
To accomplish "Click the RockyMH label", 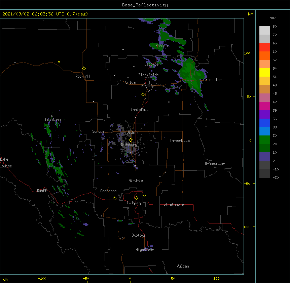I will 82,76.
